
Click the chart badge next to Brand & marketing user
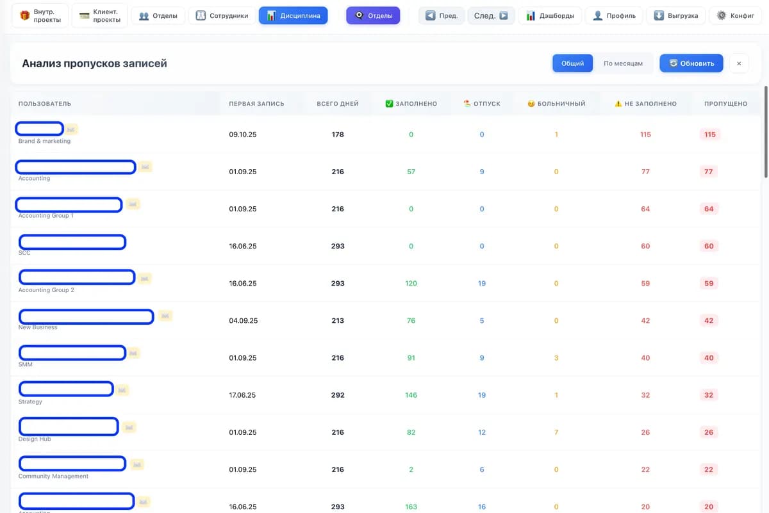tap(71, 129)
